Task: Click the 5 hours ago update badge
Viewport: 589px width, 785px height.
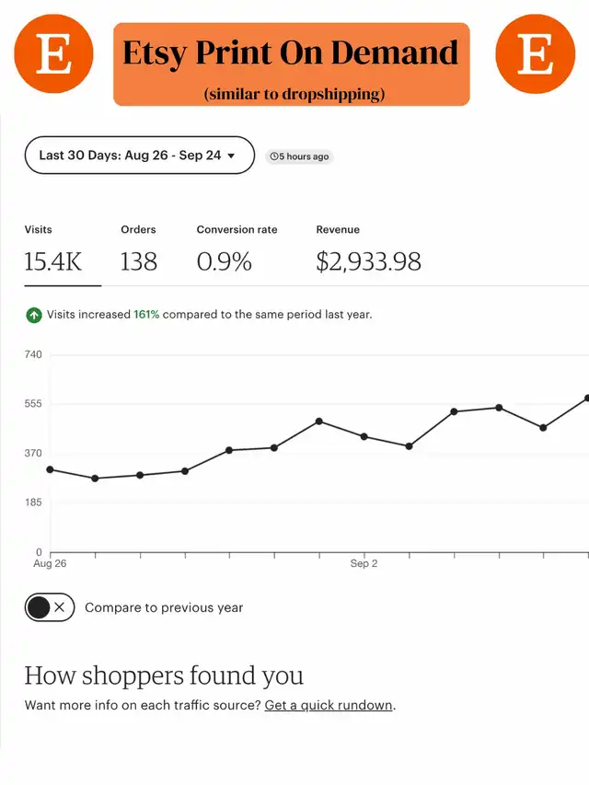Action: coord(298,156)
